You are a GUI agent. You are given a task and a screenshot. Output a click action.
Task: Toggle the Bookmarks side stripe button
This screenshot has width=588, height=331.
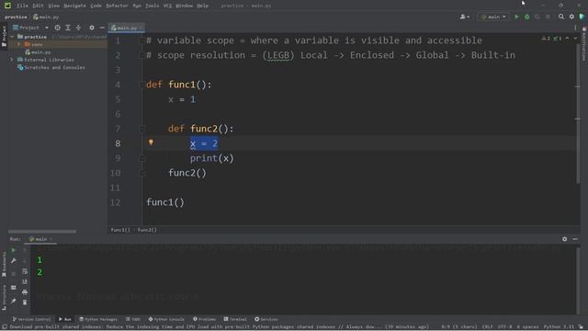tap(4, 264)
